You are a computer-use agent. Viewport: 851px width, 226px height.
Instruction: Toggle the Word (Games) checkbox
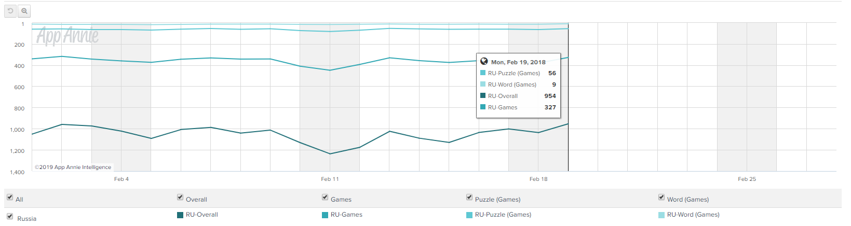pos(661,197)
